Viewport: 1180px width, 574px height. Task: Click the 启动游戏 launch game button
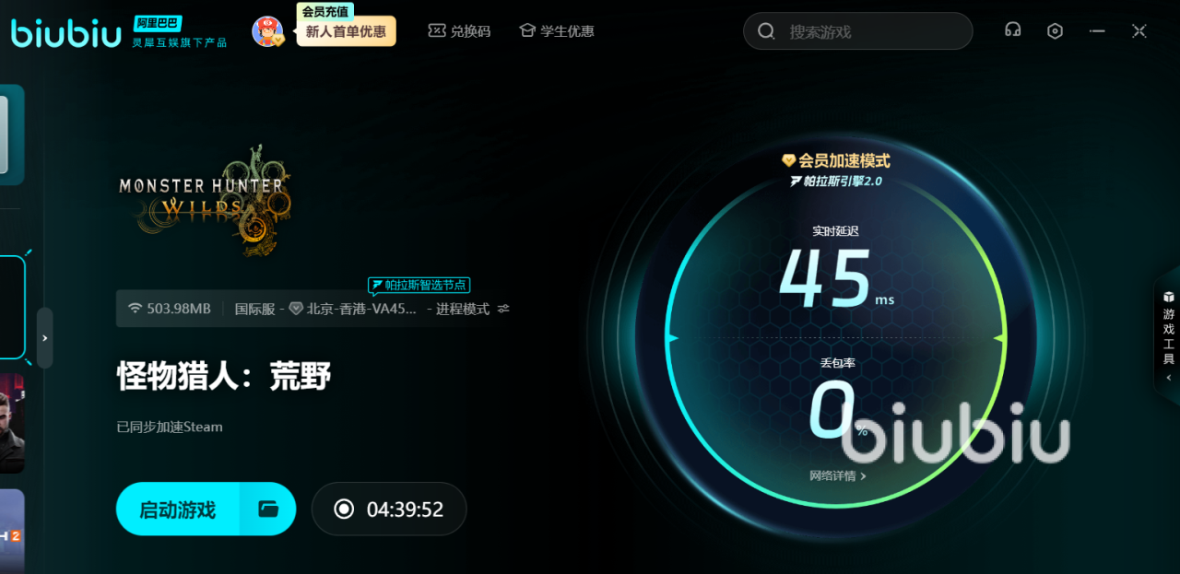tap(178, 509)
